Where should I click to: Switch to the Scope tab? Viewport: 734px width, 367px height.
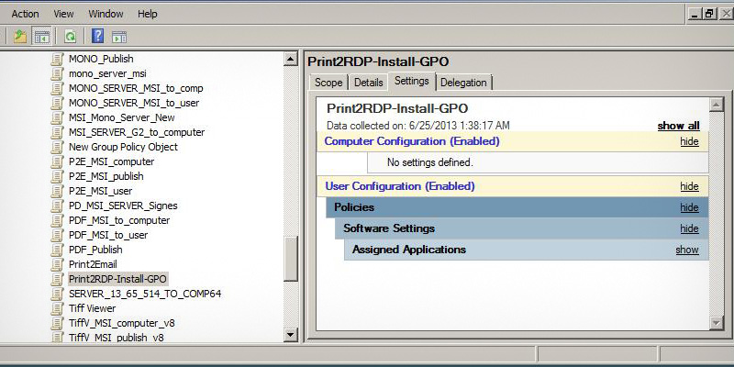click(328, 83)
